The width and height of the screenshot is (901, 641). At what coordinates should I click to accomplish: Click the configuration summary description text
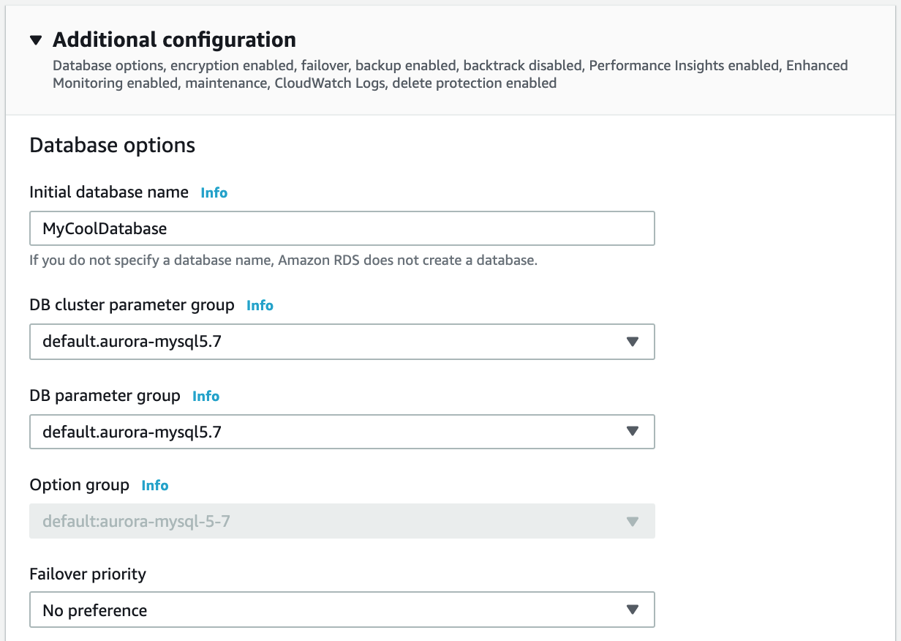(450, 74)
